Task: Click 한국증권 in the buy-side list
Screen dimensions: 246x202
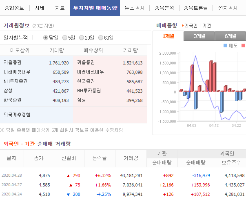Action: (x=86, y=81)
